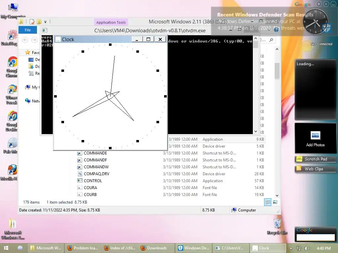
Task: Open Microsoft Windows 2 folder on desktop
Action: click(13, 229)
